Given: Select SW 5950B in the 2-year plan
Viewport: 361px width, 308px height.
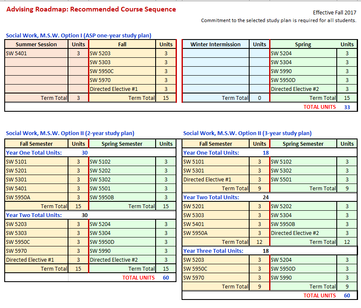Looking at the screenshot, I should (102, 198).
